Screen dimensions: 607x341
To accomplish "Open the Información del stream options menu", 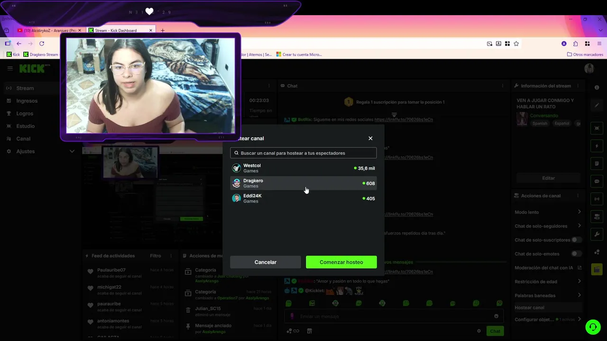I will (x=578, y=86).
